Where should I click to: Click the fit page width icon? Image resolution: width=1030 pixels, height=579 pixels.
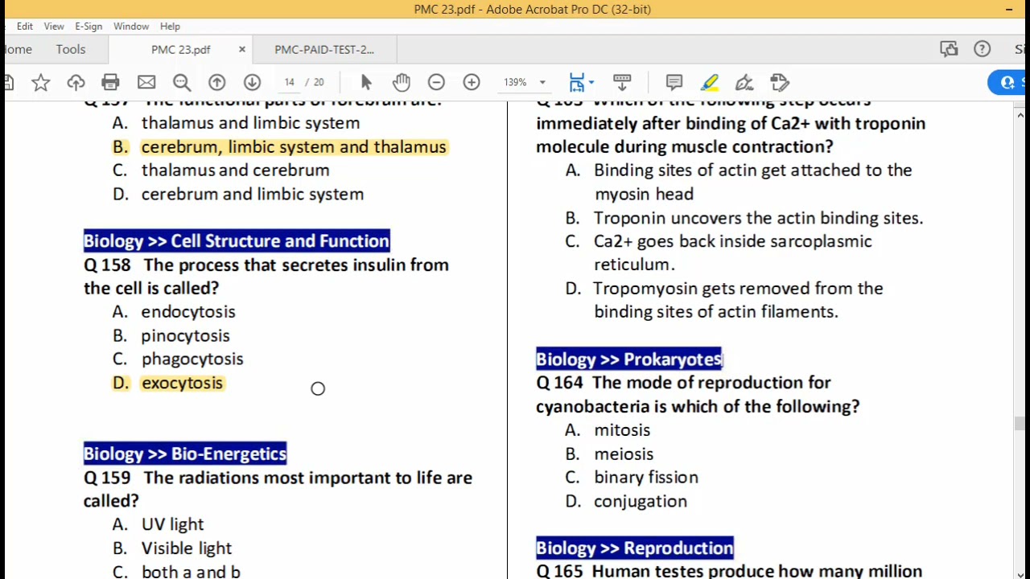point(577,82)
